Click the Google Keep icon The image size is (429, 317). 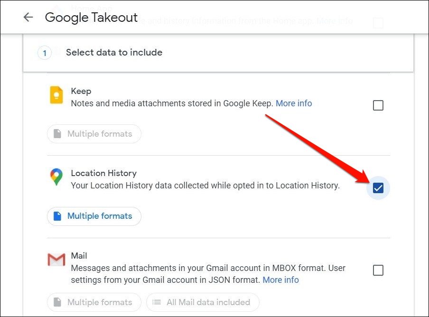pos(56,95)
